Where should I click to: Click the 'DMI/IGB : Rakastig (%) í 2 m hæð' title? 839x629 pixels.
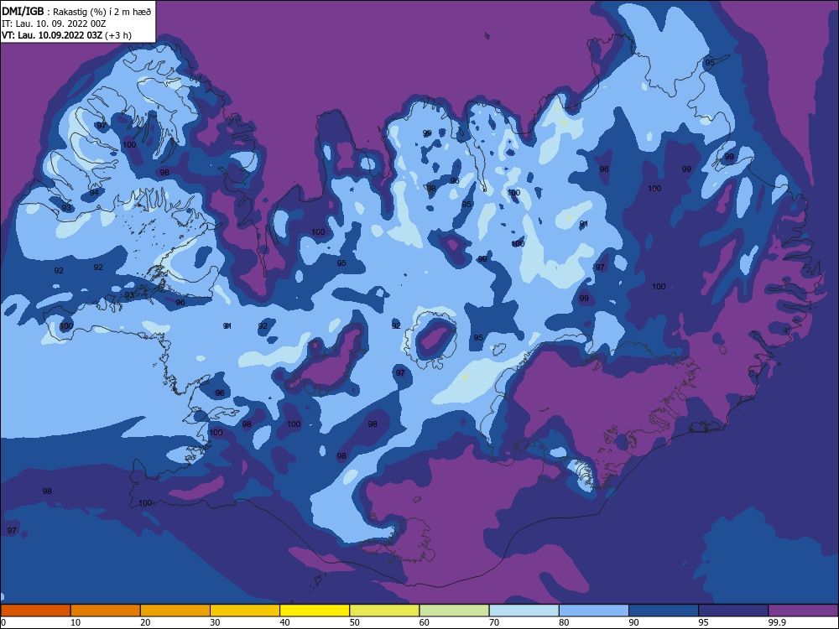(x=77, y=11)
